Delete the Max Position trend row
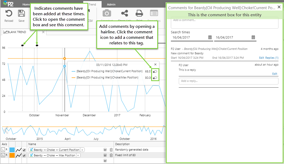This screenshot has height=164, width=284. pos(111,155)
